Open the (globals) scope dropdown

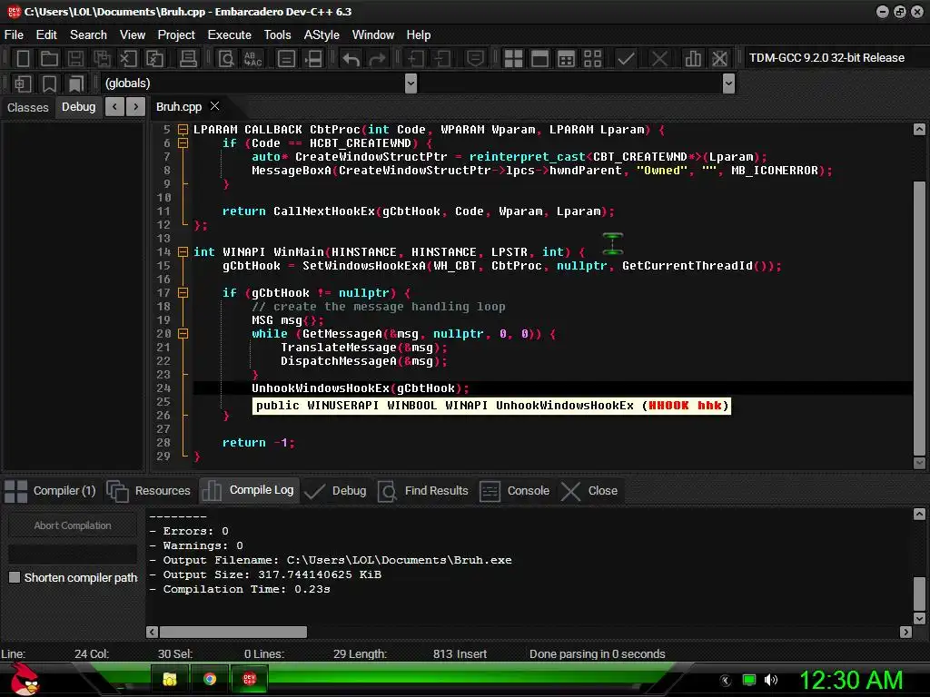(x=411, y=83)
